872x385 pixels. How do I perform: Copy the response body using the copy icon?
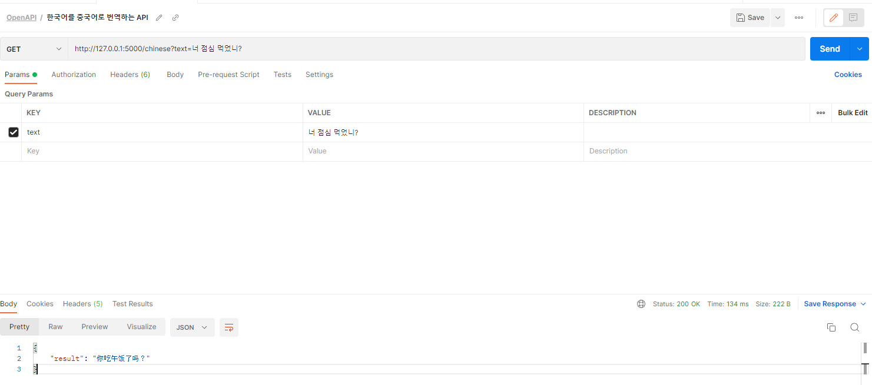831,327
